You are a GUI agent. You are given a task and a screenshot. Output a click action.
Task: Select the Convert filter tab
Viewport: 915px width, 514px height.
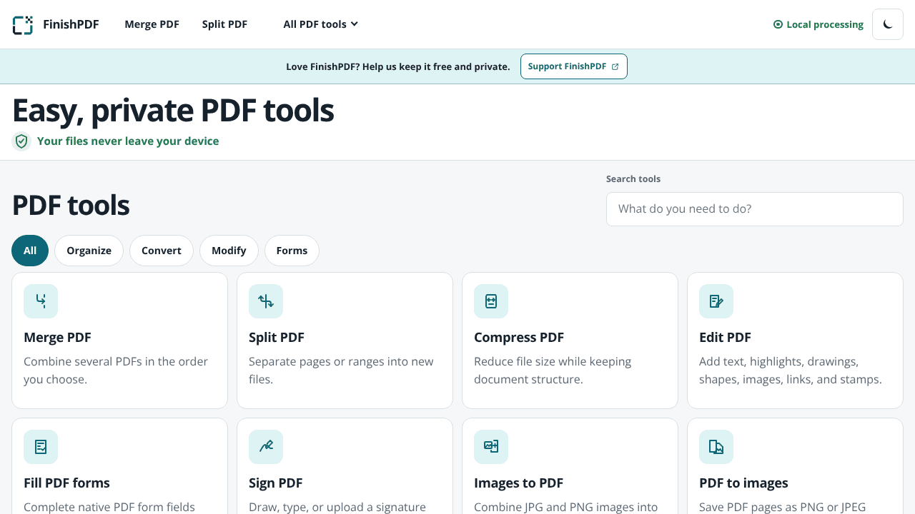tap(162, 251)
